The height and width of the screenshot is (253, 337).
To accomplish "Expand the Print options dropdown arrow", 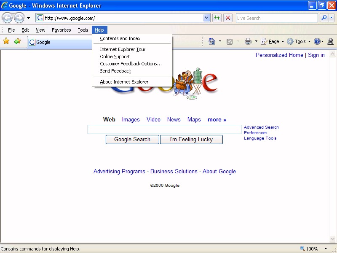I will coord(256,41).
